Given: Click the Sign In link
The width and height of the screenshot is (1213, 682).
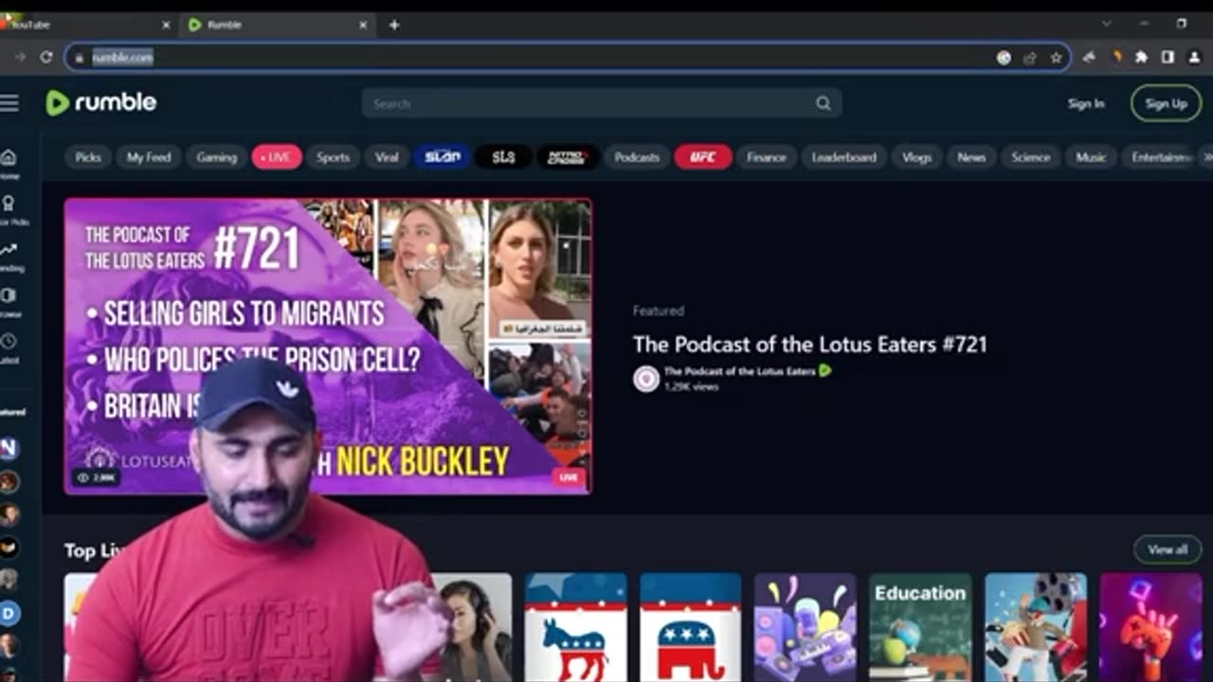Looking at the screenshot, I should click(x=1086, y=104).
